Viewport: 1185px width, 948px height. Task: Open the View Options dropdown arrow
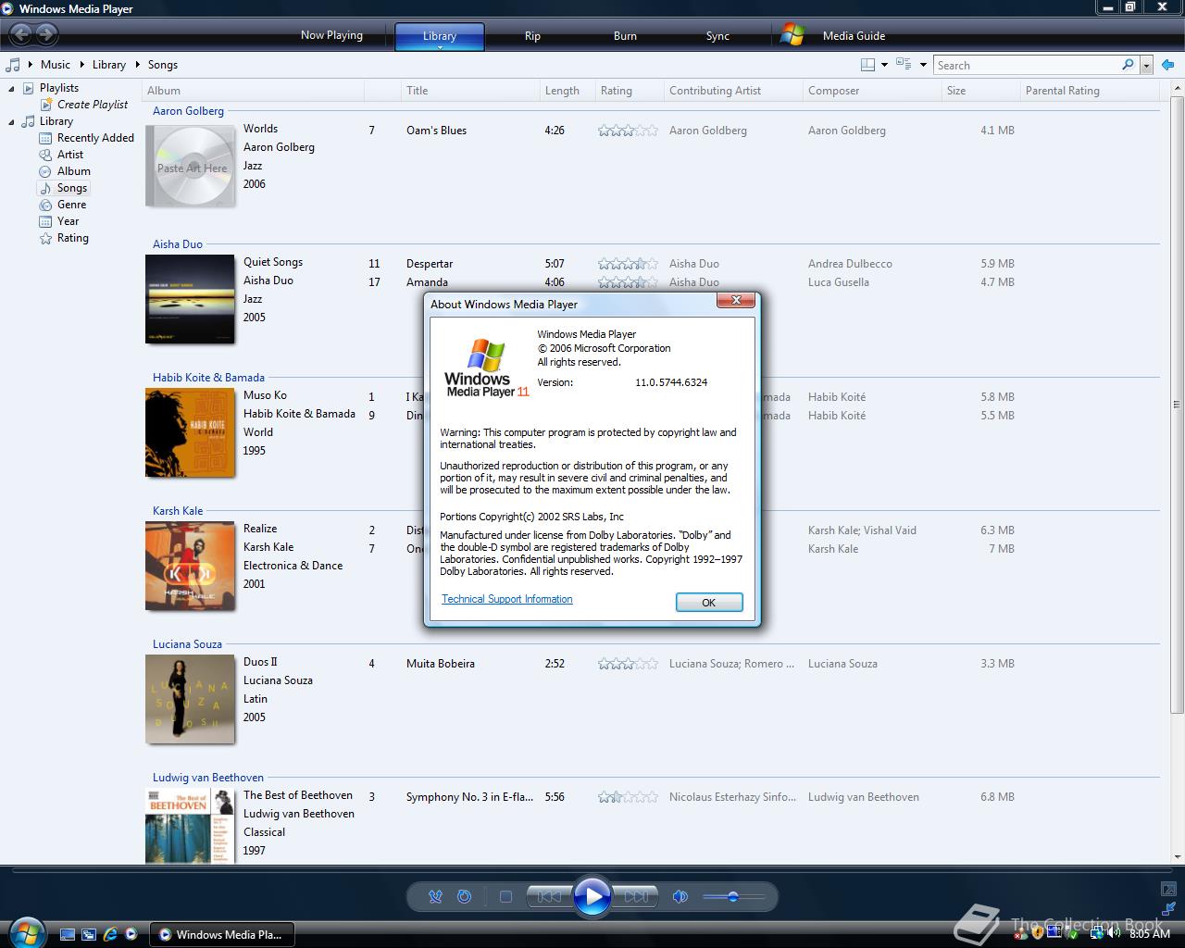pyautogui.click(x=922, y=65)
